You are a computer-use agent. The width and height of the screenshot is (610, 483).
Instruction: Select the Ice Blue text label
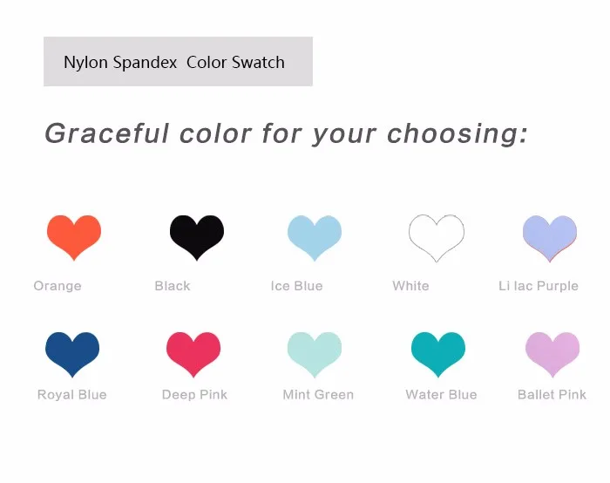297,286
